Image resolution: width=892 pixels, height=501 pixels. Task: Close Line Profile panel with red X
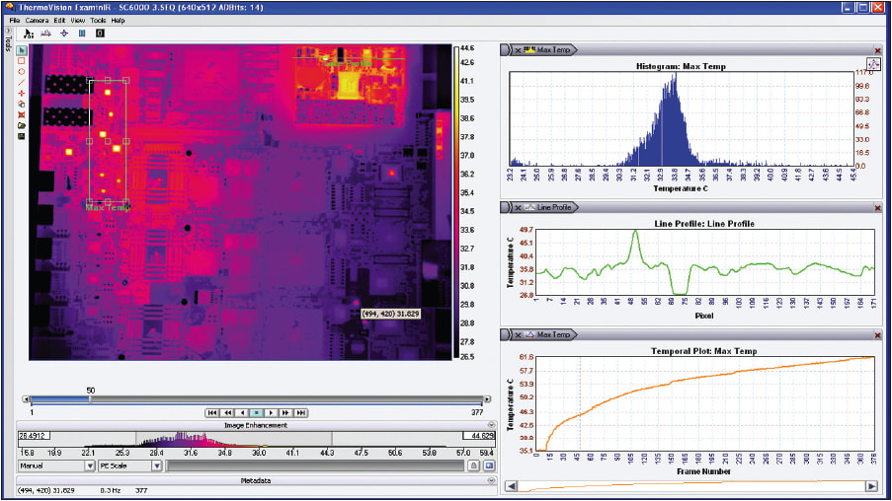click(x=877, y=208)
